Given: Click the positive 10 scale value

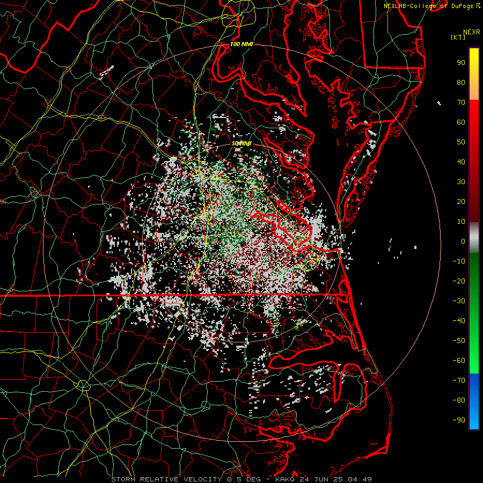Looking at the screenshot, I should [x=461, y=222].
